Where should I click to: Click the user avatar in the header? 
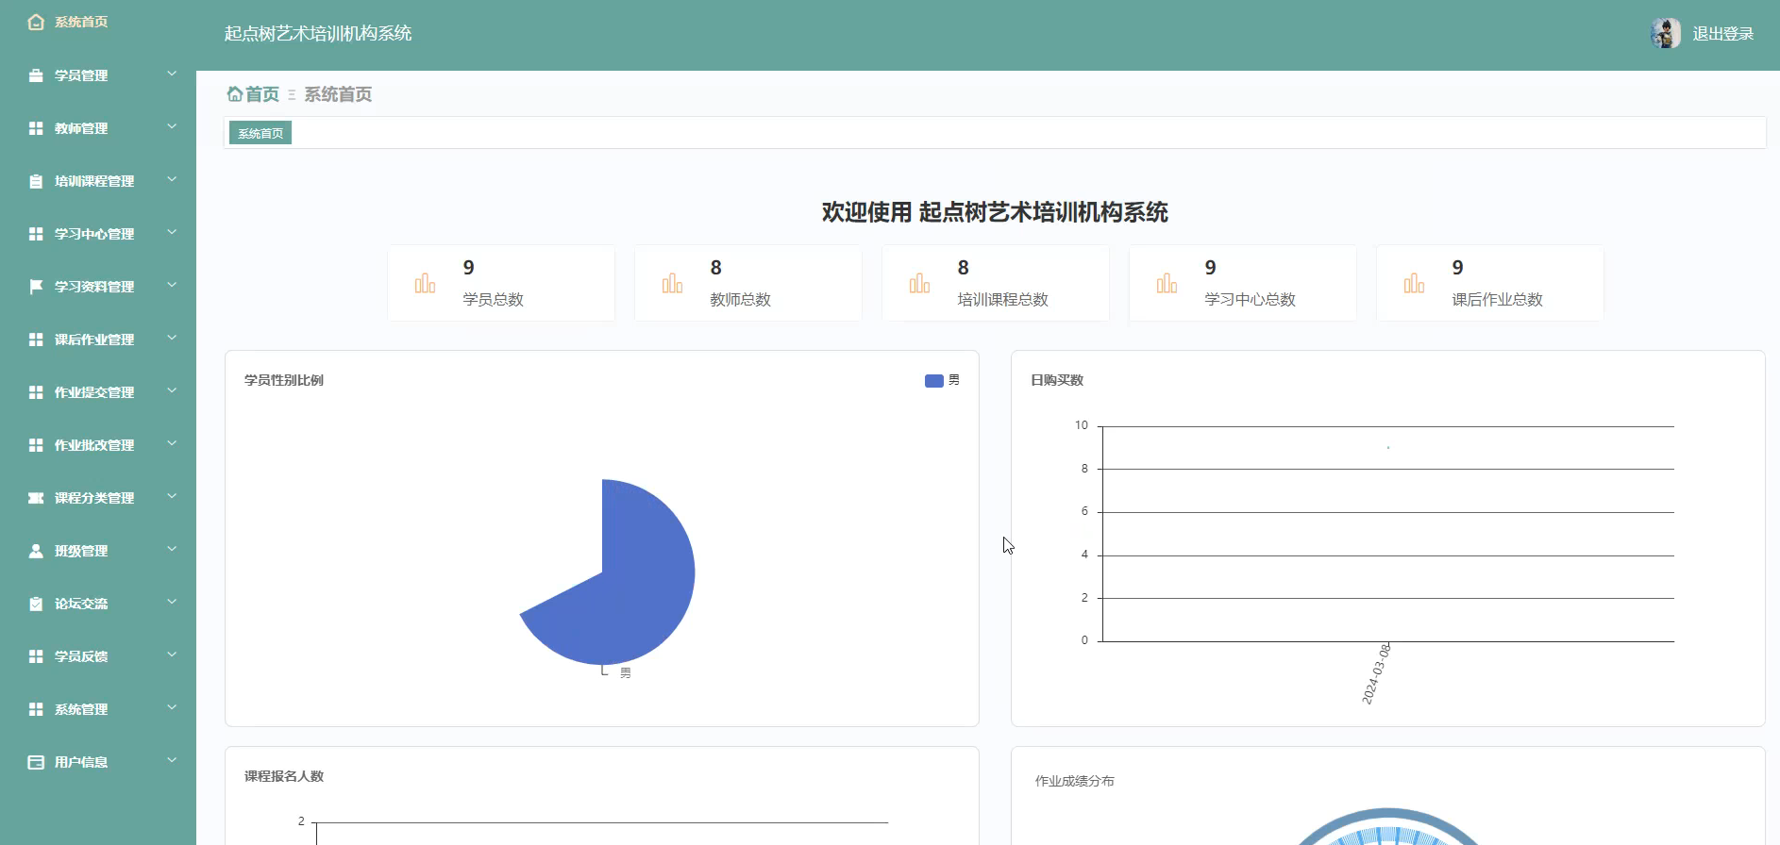point(1666,34)
